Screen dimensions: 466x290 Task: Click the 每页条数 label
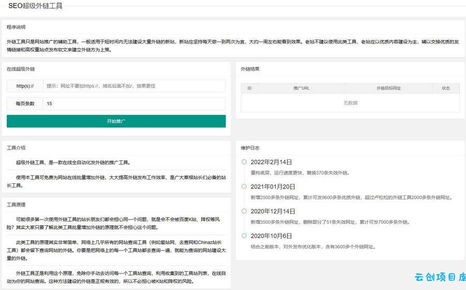coord(25,104)
